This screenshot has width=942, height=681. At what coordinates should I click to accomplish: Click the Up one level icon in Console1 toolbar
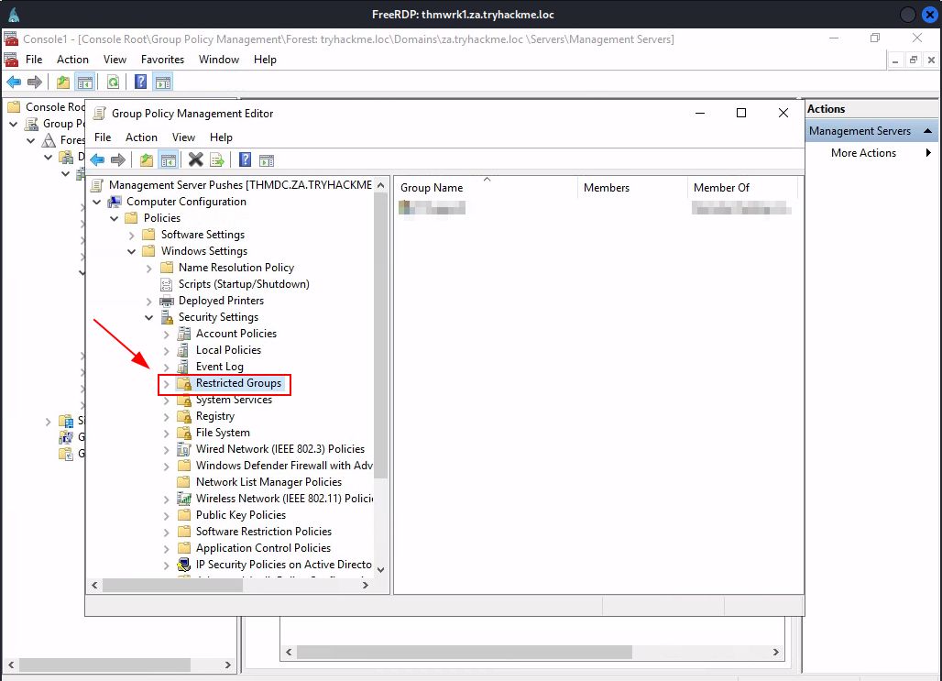63,82
